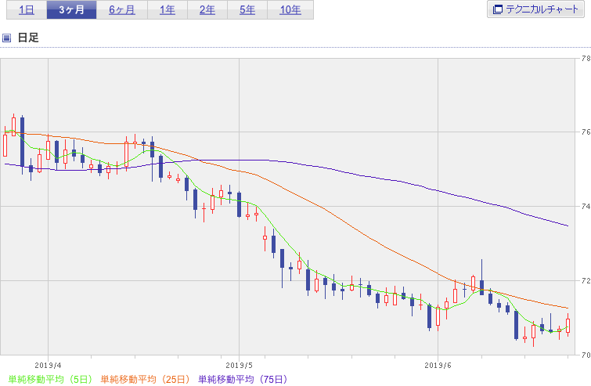Click the 単純移動平均(25日) orange legend label
This screenshot has height=386, width=591.
[145, 379]
